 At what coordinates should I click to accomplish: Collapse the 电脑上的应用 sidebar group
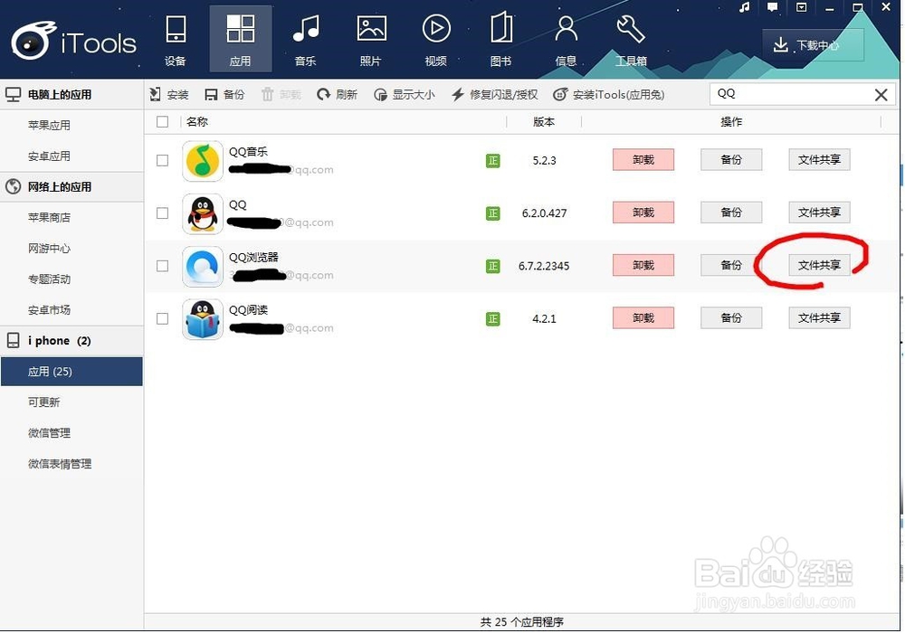pyautogui.click(x=71, y=95)
